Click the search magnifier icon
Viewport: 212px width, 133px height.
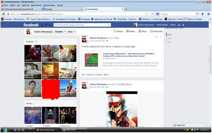[x=109, y=25]
